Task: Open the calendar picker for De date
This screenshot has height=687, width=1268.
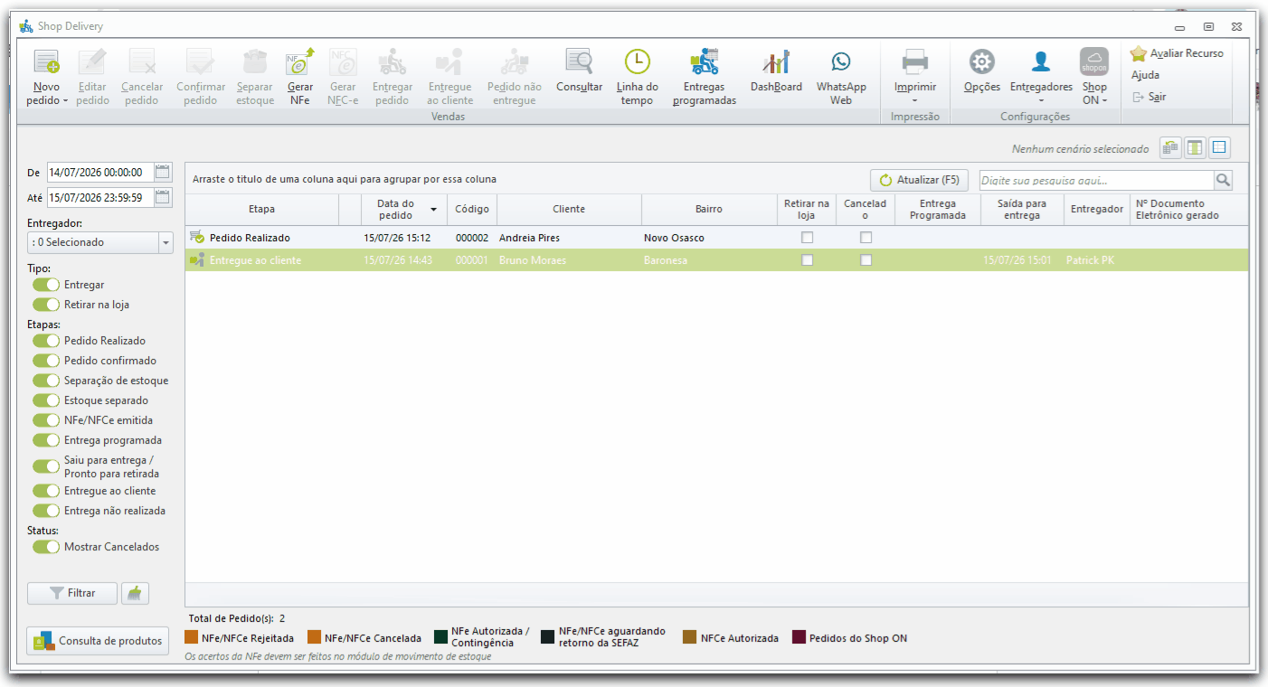Action: (x=163, y=172)
